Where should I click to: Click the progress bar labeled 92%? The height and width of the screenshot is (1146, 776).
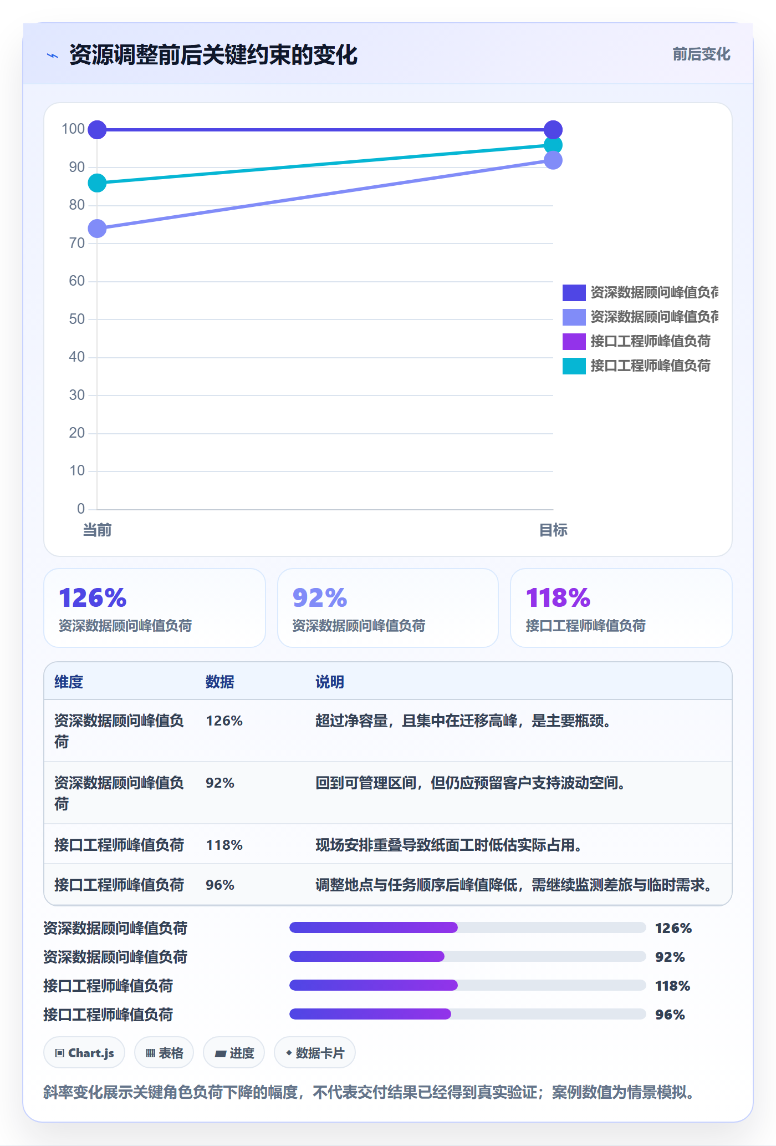[x=468, y=956]
